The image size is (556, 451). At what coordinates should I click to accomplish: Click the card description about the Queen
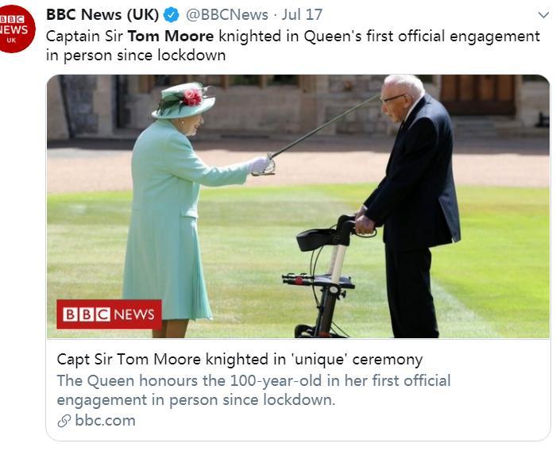(253, 390)
